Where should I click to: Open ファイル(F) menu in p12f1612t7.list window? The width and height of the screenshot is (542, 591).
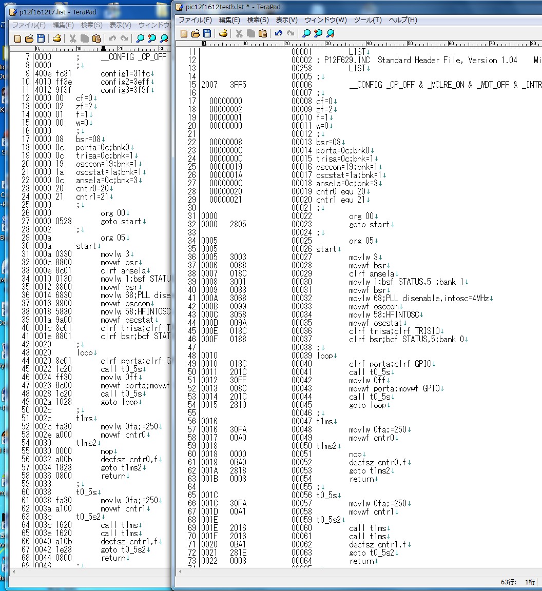point(29,25)
